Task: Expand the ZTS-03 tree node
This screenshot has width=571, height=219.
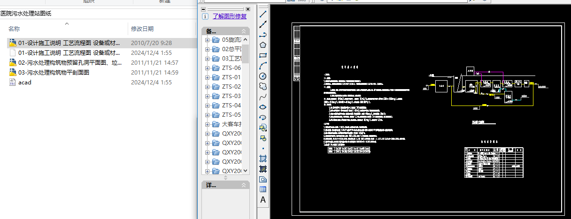Action: [207, 96]
